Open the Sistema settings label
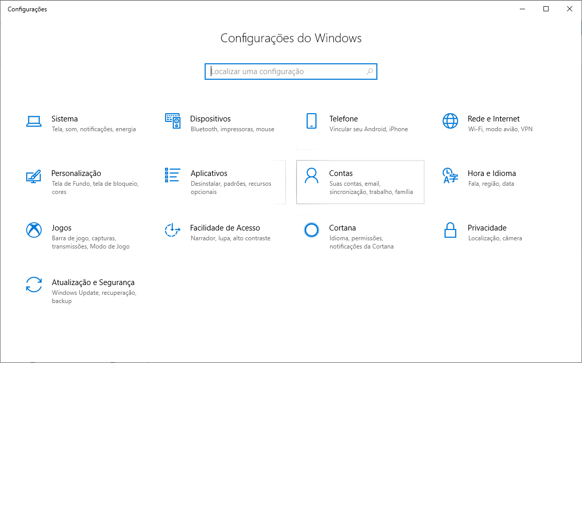Image resolution: width=582 pixels, height=531 pixels. [65, 119]
